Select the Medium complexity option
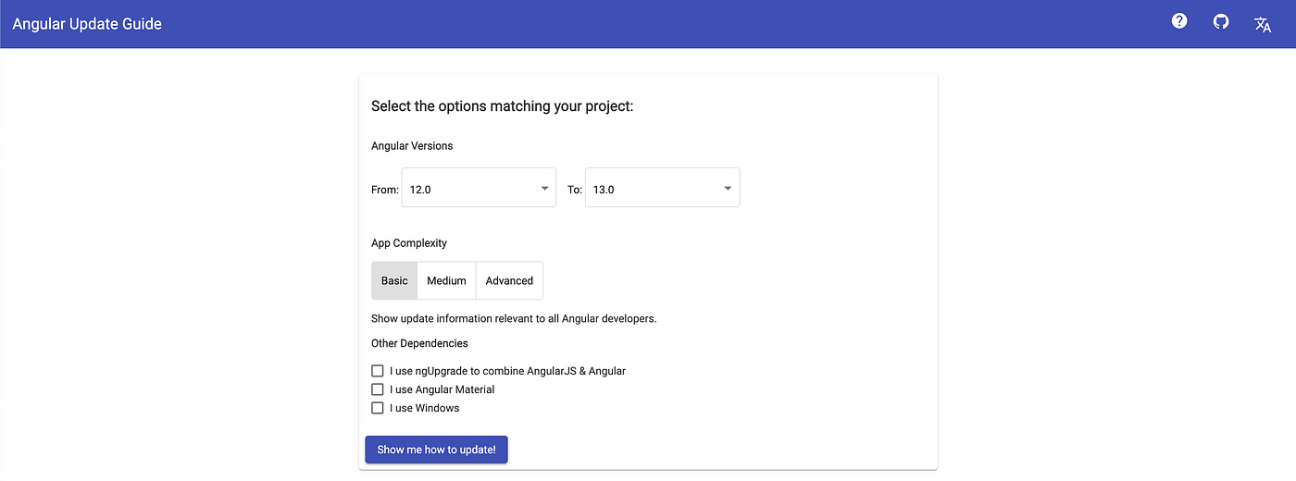1296x481 pixels. (x=446, y=280)
